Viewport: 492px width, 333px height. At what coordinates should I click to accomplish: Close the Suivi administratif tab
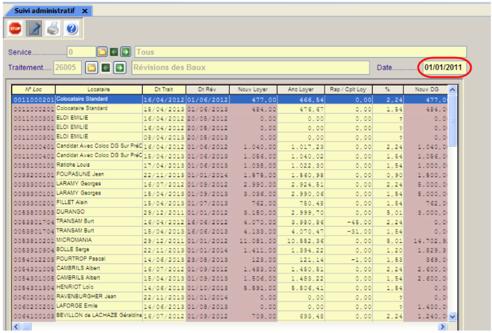85,11
